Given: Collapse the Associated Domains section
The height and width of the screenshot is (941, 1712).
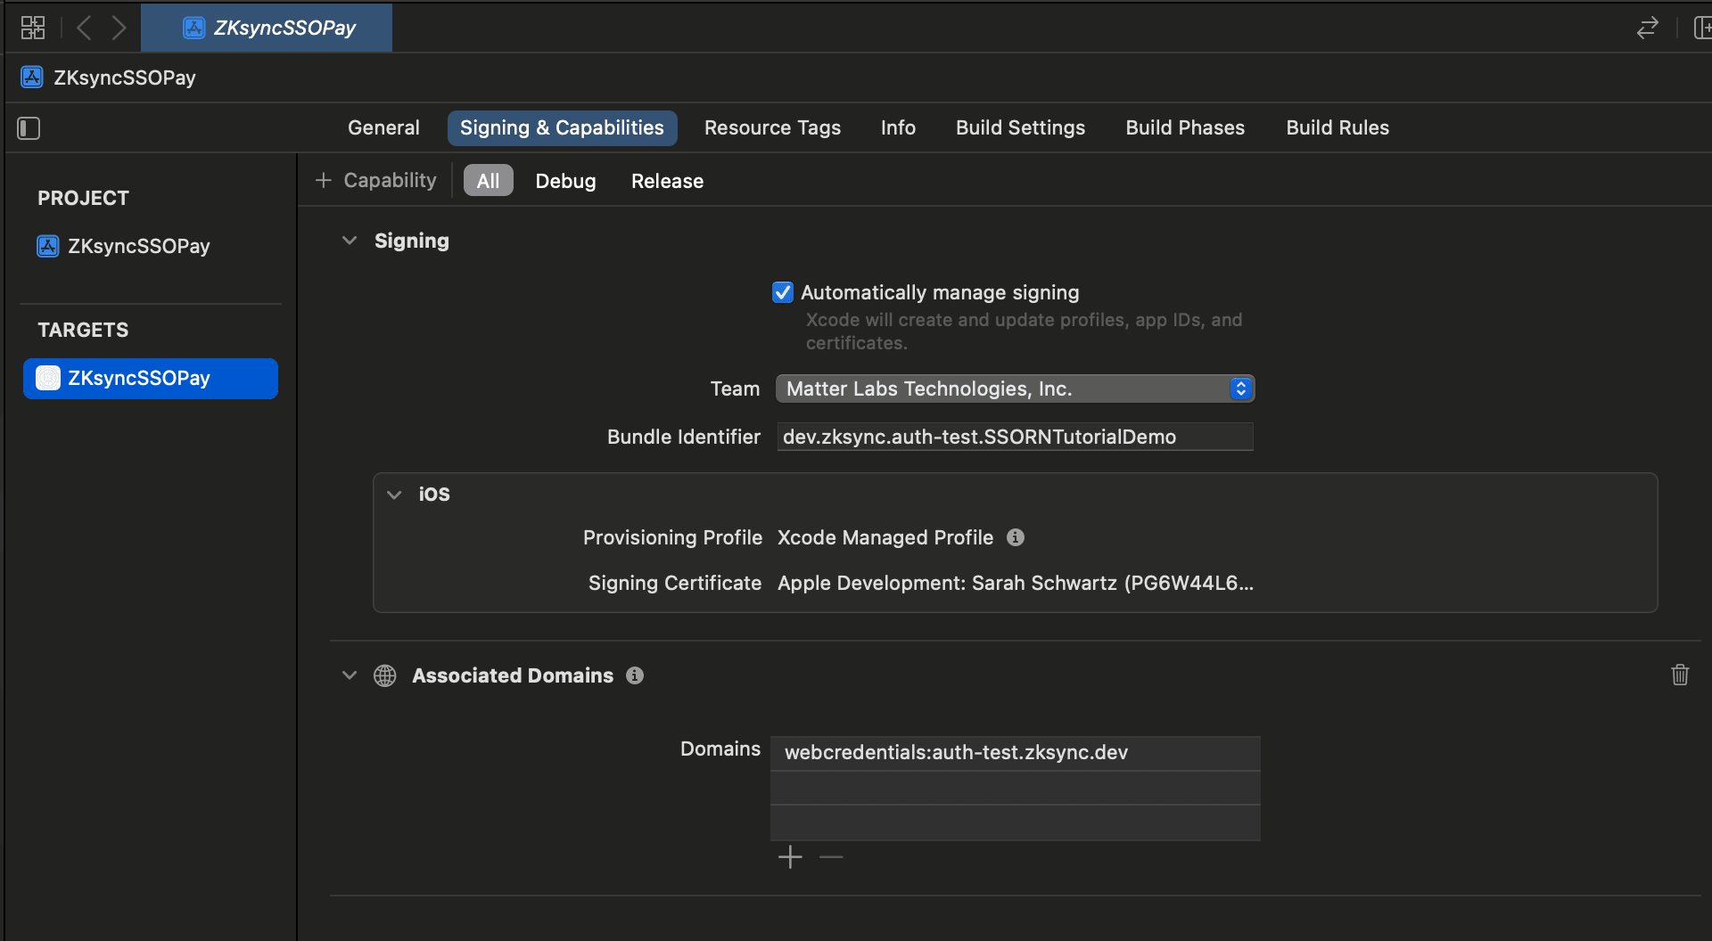Looking at the screenshot, I should click(350, 675).
